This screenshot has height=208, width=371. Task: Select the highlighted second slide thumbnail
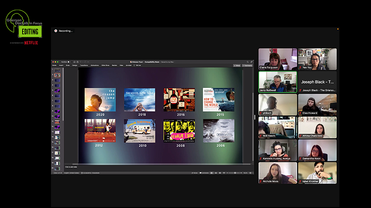click(x=57, y=75)
